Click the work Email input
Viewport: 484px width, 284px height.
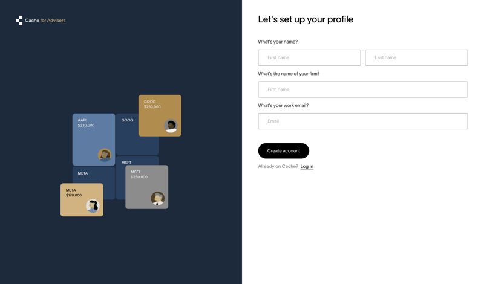(362, 121)
